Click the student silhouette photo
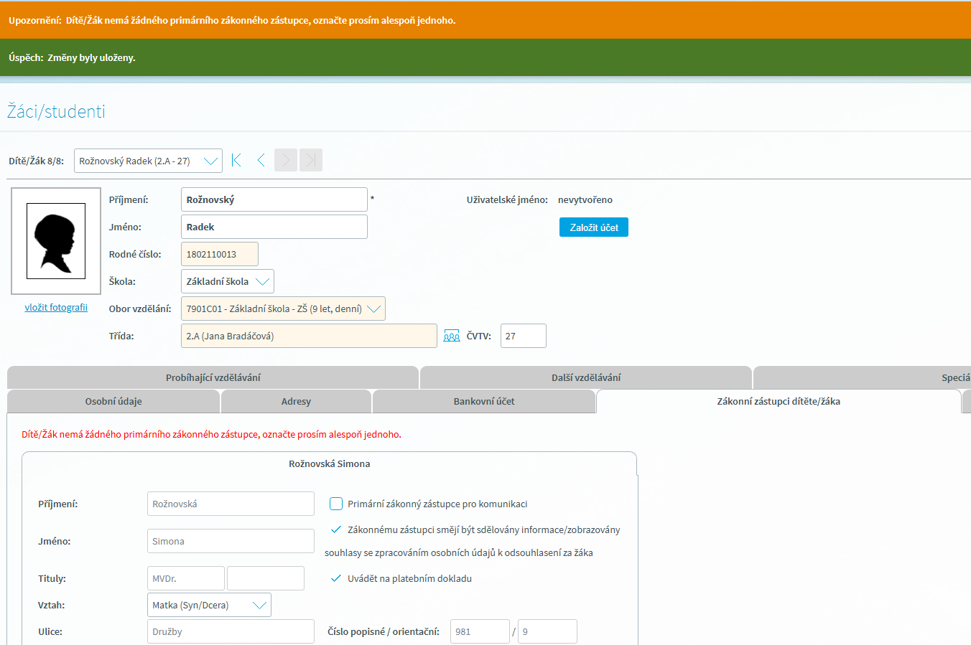Image resolution: width=971 pixels, height=645 pixels. (x=56, y=241)
